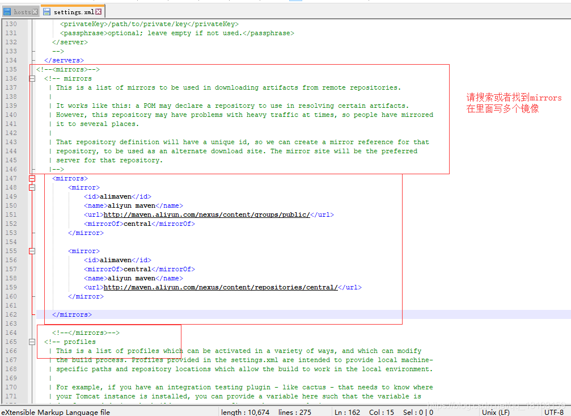Click line number 162 in the margin
This screenshot has height=416, width=571.
(x=11, y=314)
